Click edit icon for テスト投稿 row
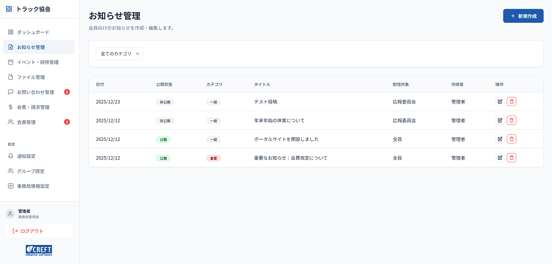The height and width of the screenshot is (264, 552). pyautogui.click(x=500, y=102)
